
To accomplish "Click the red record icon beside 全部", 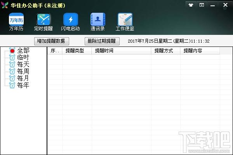I will (12, 51).
